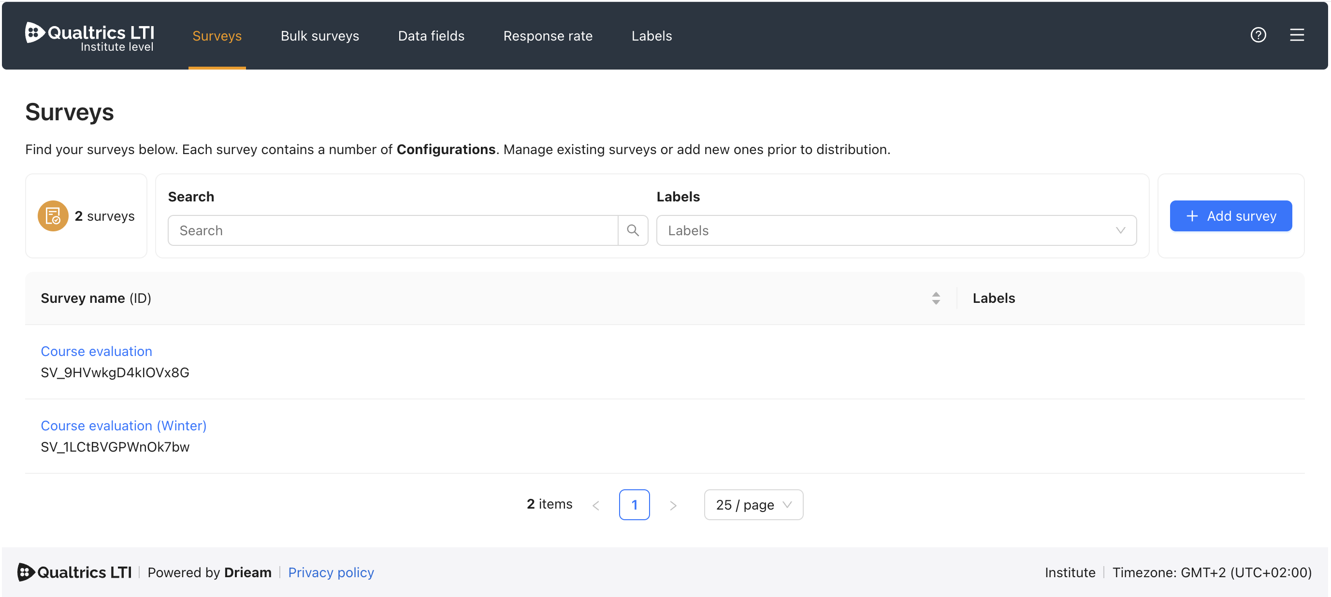Click the orange surveys count icon
The height and width of the screenshot is (597, 1331).
click(53, 216)
